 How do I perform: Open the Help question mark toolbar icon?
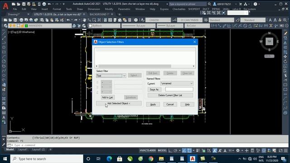136,20
